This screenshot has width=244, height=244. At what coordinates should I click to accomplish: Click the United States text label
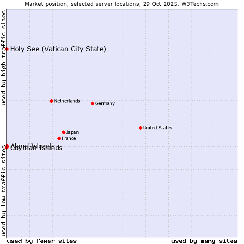[157, 128]
